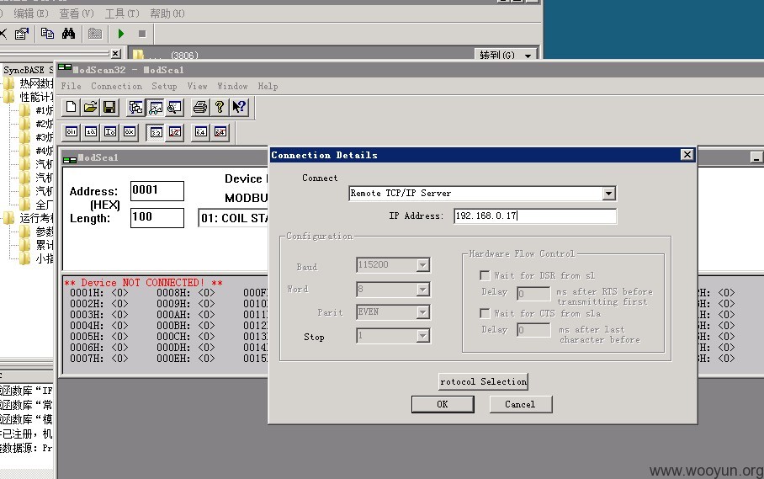The width and height of the screenshot is (764, 479).
Task: Open dropdown arrow beside 转到(G) button
Action: 528,56
